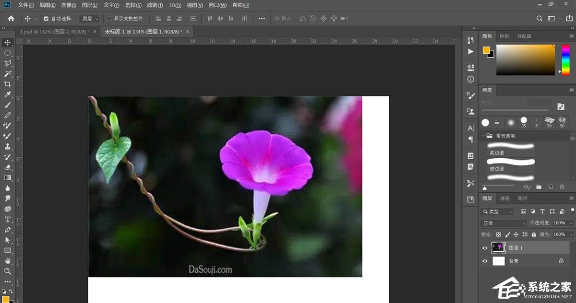Toggle visibility of the 背景 layer
The height and width of the screenshot is (303, 576).
coord(485,261)
